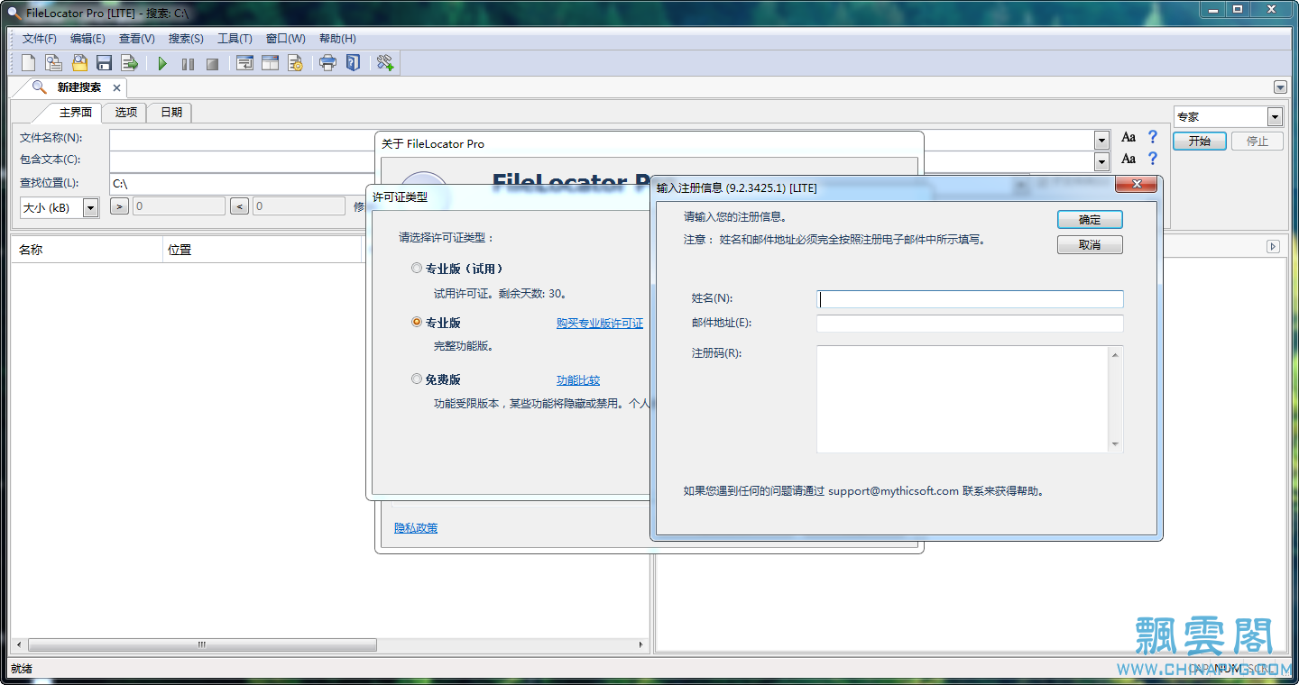Open the tab list dropdown arrow at right

click(1280, 87)
